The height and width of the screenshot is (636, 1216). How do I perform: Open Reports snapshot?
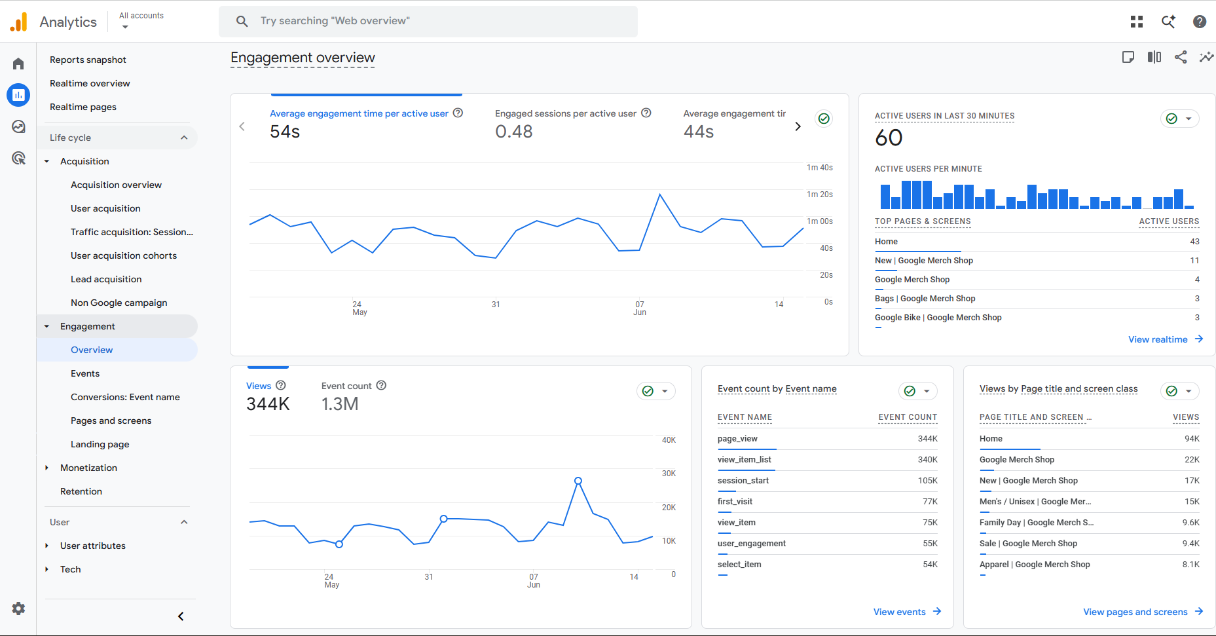pyautogui.click(x=88, y=60)
